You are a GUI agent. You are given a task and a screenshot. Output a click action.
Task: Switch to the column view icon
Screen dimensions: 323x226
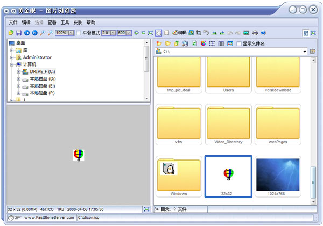[x=221, y=43]
